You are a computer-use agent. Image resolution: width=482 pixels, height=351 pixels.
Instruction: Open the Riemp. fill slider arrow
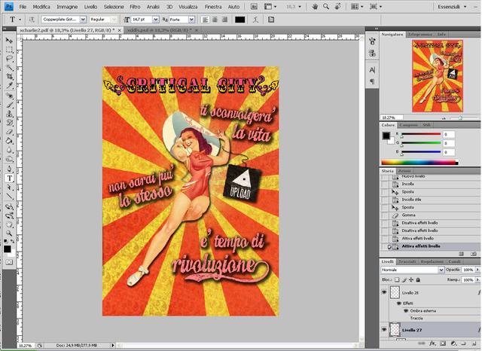point(477,279)
